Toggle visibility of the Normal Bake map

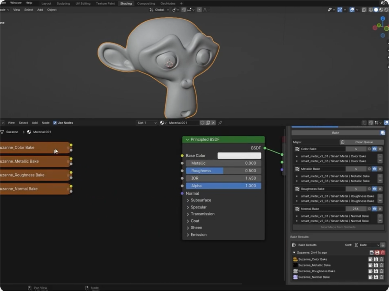(x=374, y=208)
